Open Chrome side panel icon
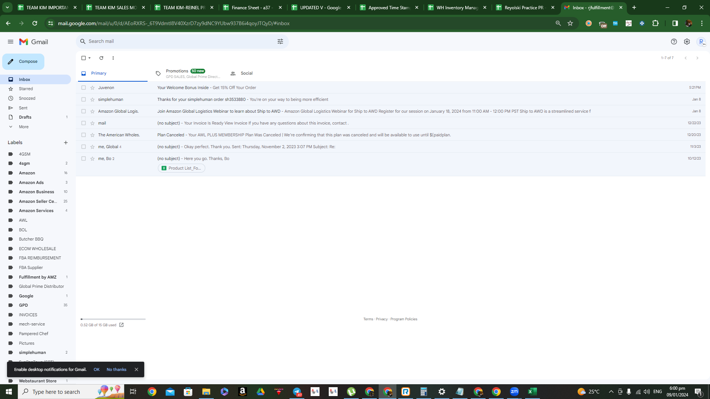Image resolution: width=710 pixels, height=399 pixels. point(675,23)
